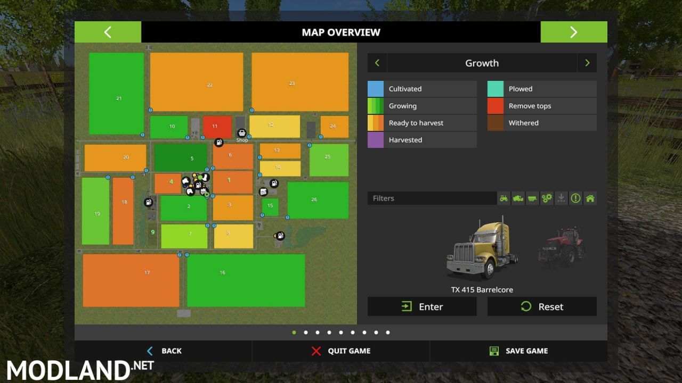Click field 22 on the map
682x383 pixels.
coord(197,82)
